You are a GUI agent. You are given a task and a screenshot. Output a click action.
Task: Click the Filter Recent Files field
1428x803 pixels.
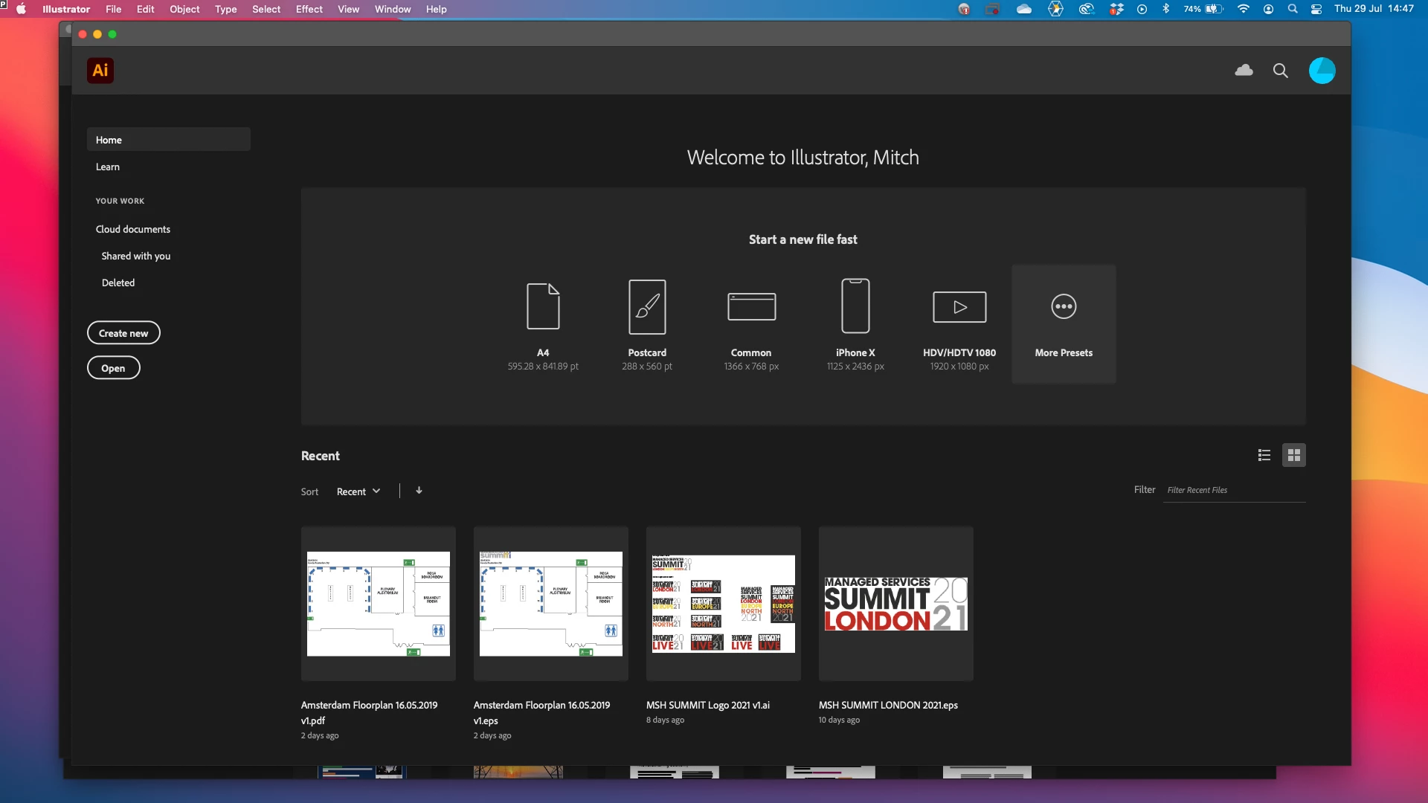(x=1233, y=490)
